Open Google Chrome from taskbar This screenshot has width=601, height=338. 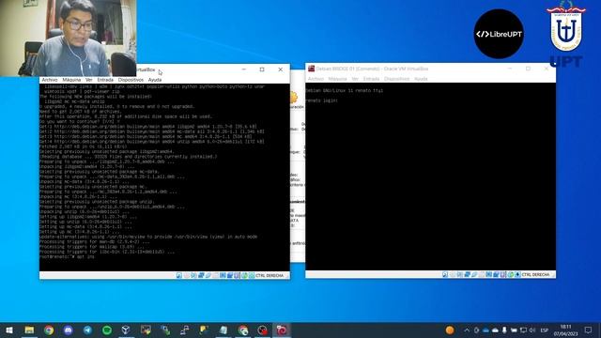49,330
